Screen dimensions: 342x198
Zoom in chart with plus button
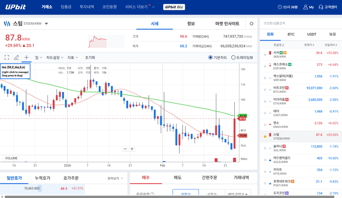[x=132, y=149]
